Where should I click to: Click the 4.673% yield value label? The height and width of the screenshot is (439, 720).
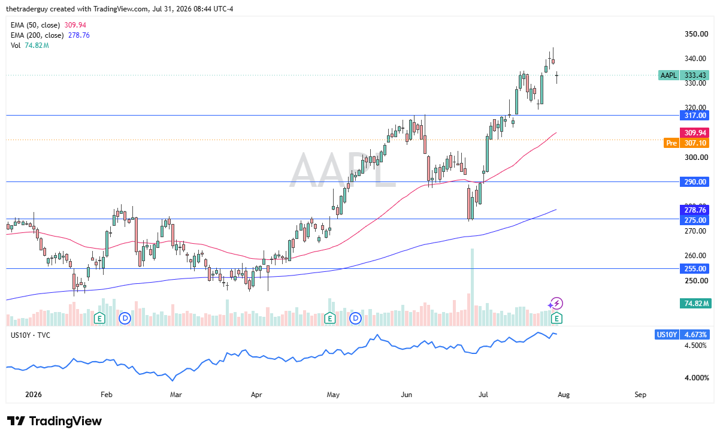695,335
